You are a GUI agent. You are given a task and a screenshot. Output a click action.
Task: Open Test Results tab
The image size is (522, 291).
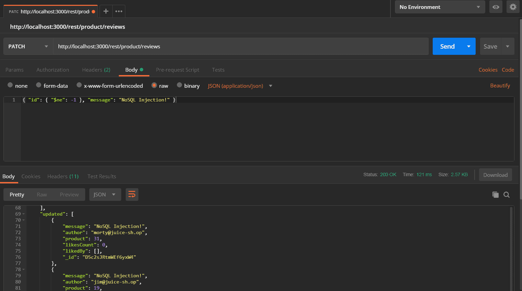(102, 176)
